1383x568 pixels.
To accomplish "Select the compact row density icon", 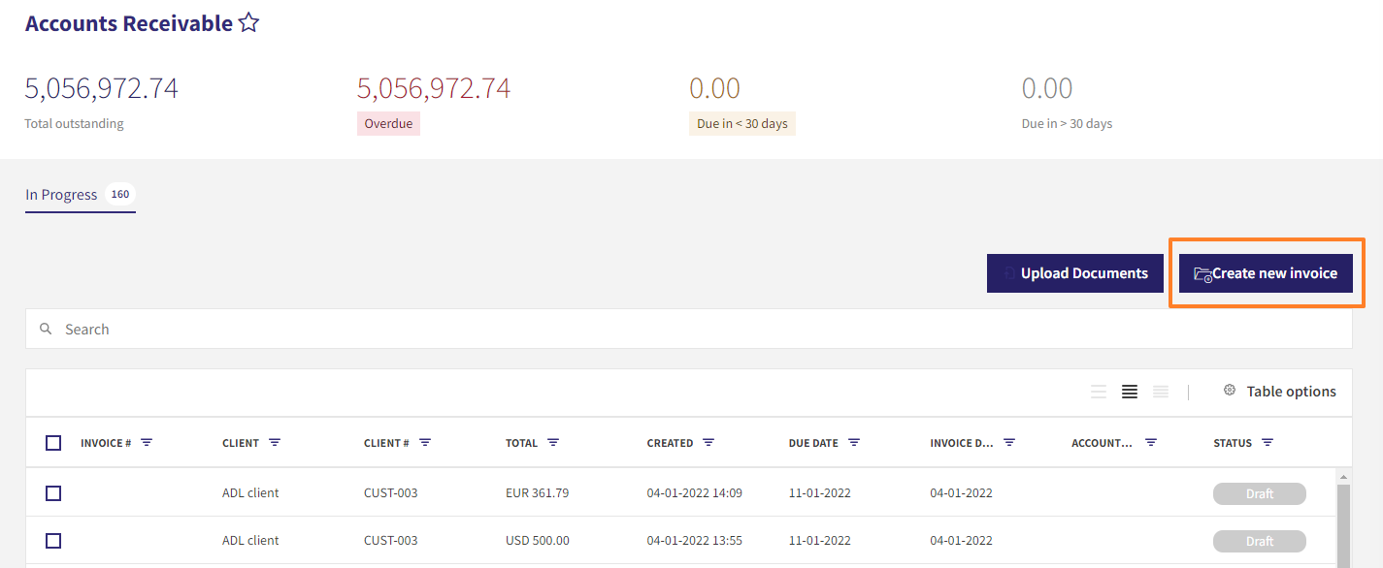I will [x=1161, y=392].
